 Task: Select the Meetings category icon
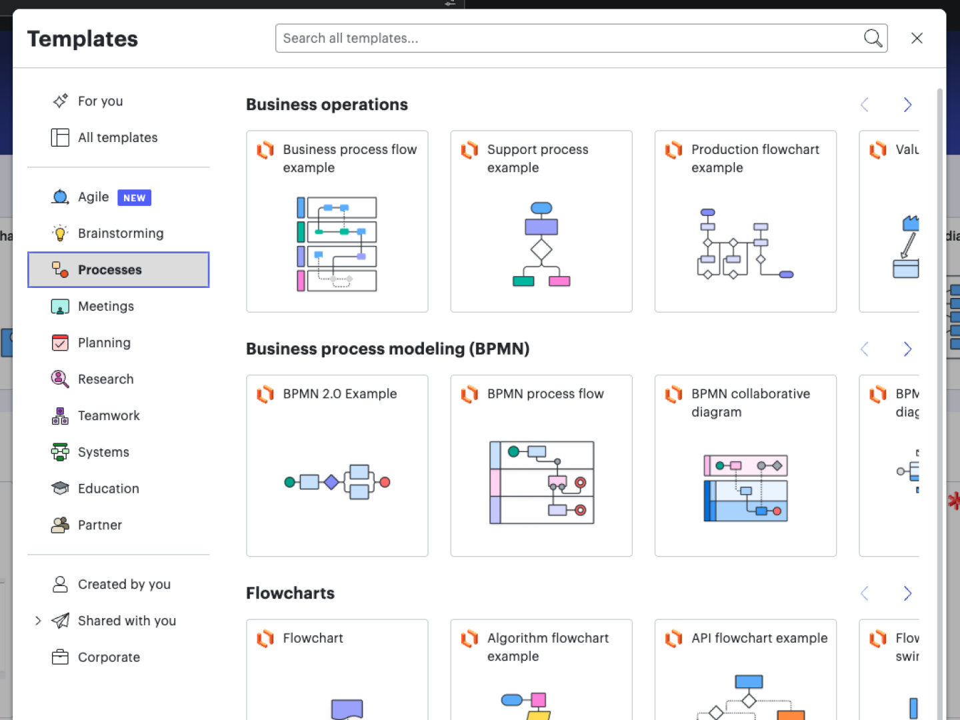60,307
